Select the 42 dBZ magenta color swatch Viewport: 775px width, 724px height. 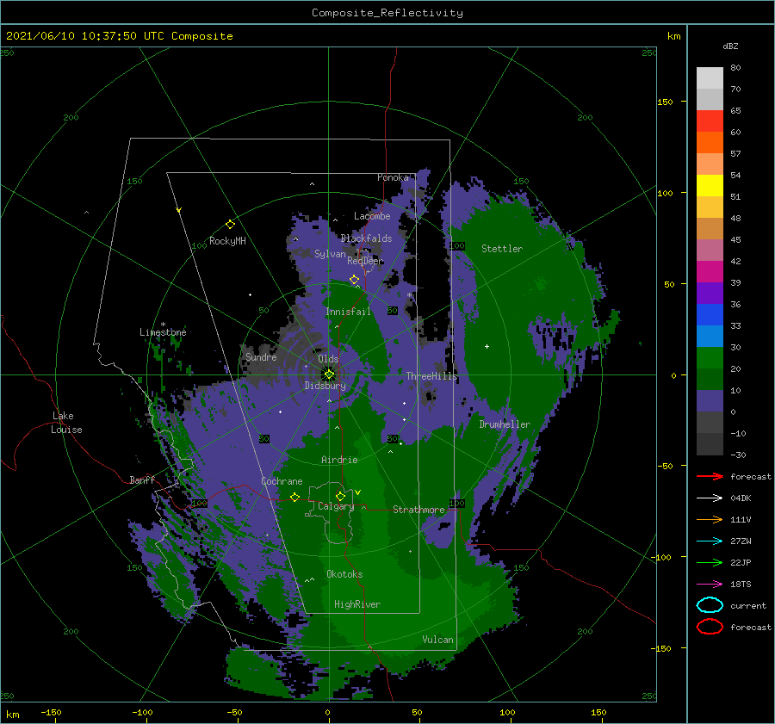point(710,271)
